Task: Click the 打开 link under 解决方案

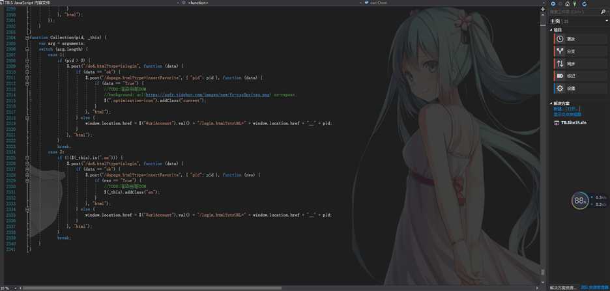Action: (572, 109)
